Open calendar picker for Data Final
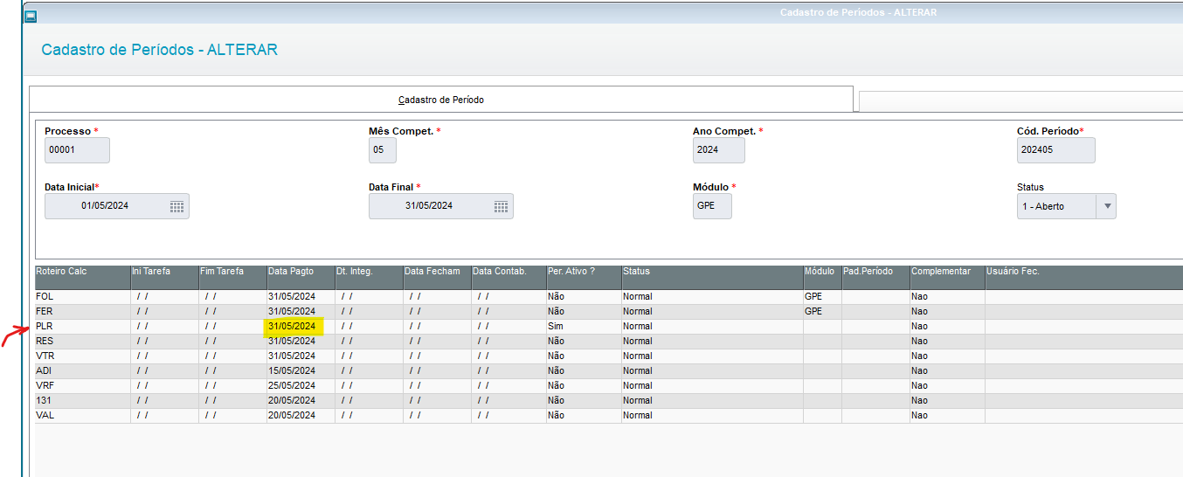The image size is (1183, 477). point(501,206)
